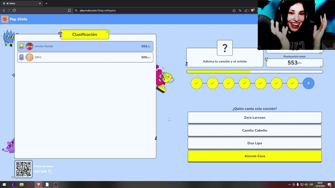
Task: Open a new browser tab
Action: [46, 3]
